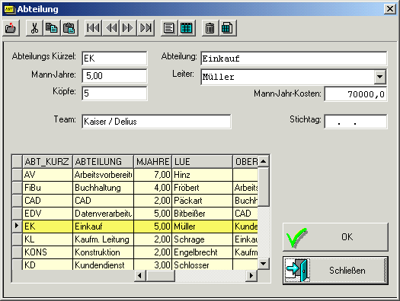
Task: Click the Hinz cell
Action: coord(203,175)
